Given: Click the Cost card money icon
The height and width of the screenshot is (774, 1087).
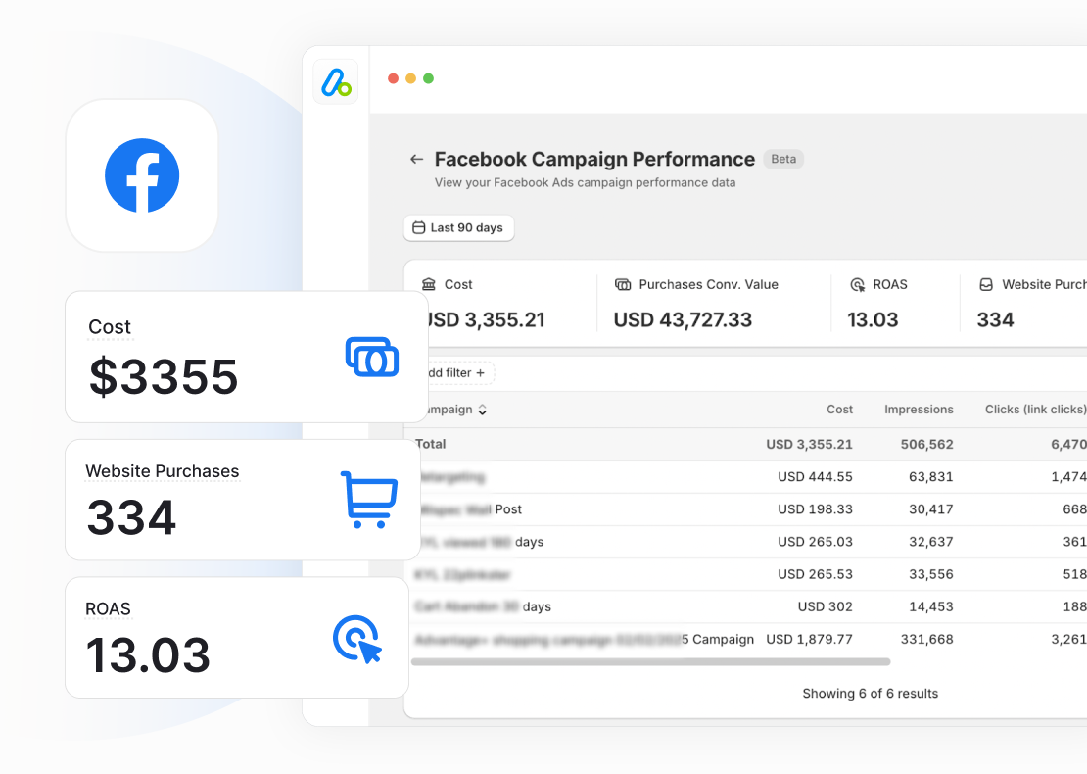Looking at the screenshot, I should pyautogui.click(x=372, y=357).
